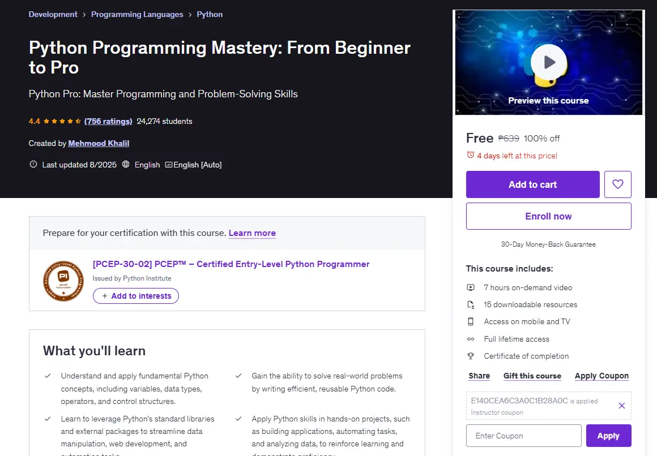Click the closed captions icon beside English [Auto]
Screen dimensions: 657x456
coord(168,165)
